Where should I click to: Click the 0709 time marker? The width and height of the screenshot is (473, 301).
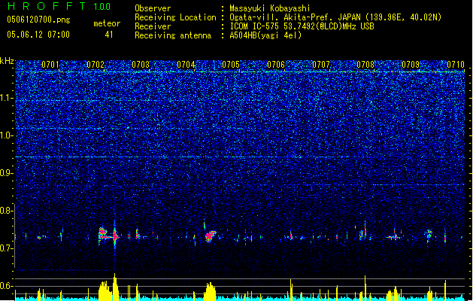[411, 65]
